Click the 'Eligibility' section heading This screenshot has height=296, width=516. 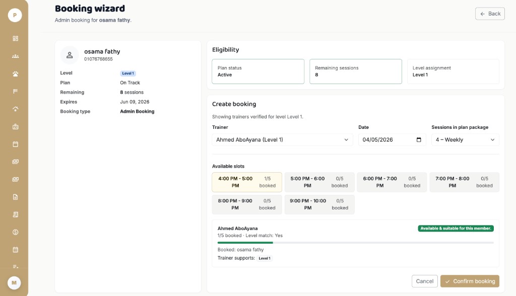(x=225, y=50)
